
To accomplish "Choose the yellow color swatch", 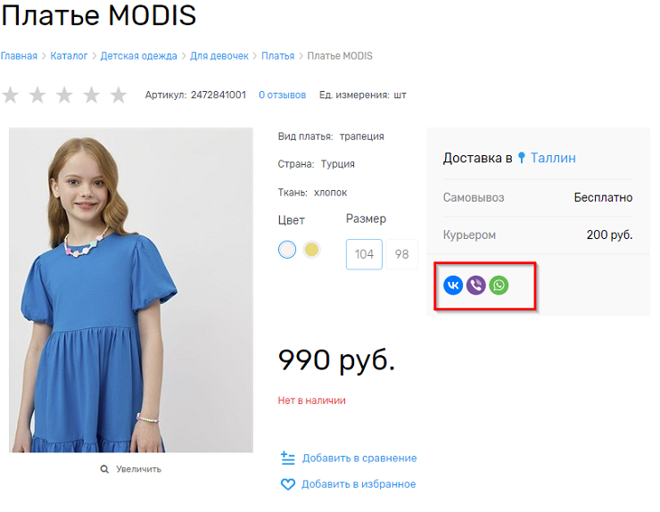I will [x=311, y=250].
